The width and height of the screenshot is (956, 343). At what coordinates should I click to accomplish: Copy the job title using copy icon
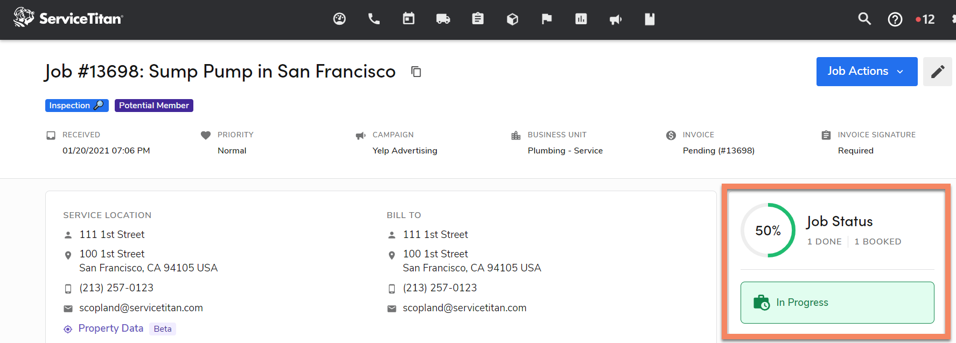click(x=416, y=72)
